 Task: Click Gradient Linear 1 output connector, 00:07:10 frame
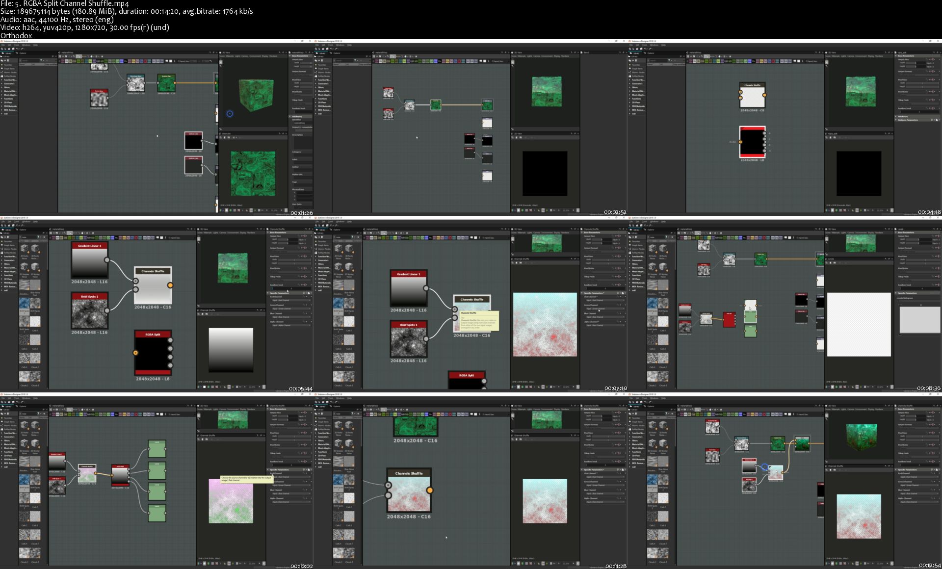click(426, 288)
